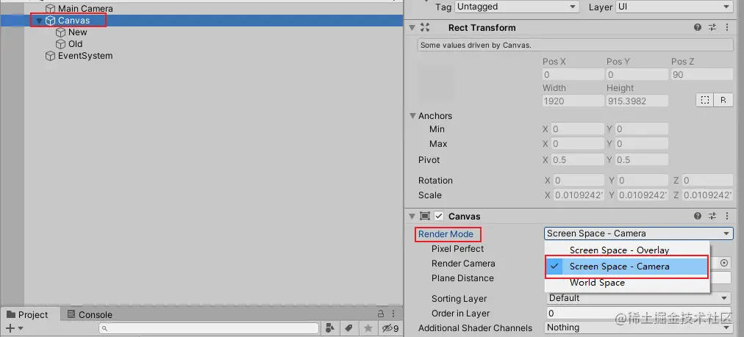The image size is (744, 337).
Task: Open Rect Transform preset selector icon
Action: [x=712, y=27]
